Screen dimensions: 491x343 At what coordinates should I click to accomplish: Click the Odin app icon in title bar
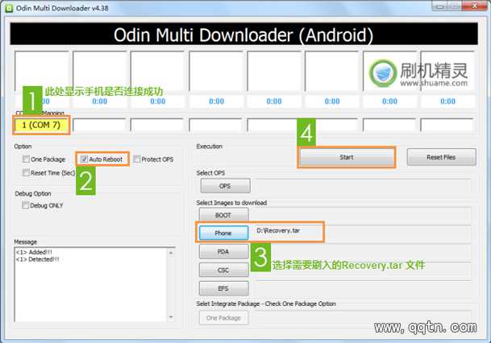point(9,8)
